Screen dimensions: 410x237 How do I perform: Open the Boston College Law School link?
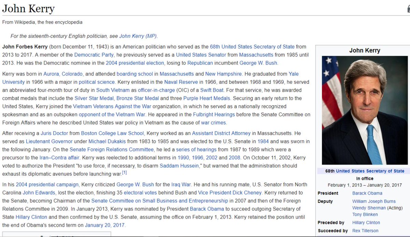(113, 133)
